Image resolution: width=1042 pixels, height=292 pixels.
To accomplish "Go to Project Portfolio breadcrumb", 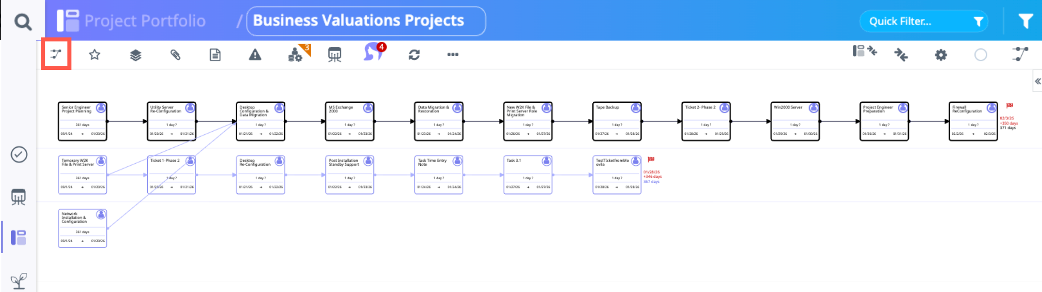I will tap(145, 20).
